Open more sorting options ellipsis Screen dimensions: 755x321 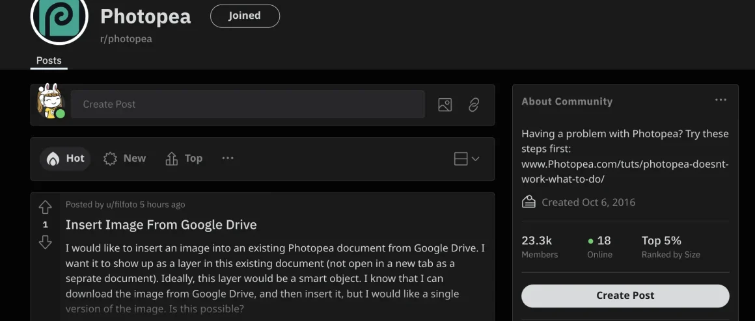coord(227,159)
